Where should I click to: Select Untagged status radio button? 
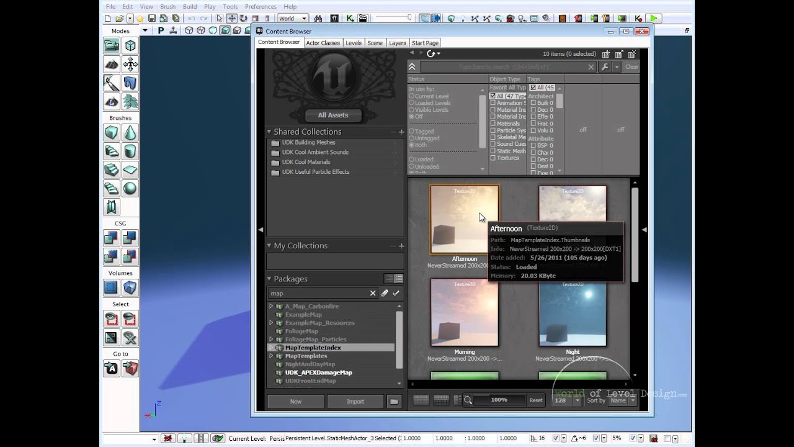pyautogui.click(x=411, y=138)
